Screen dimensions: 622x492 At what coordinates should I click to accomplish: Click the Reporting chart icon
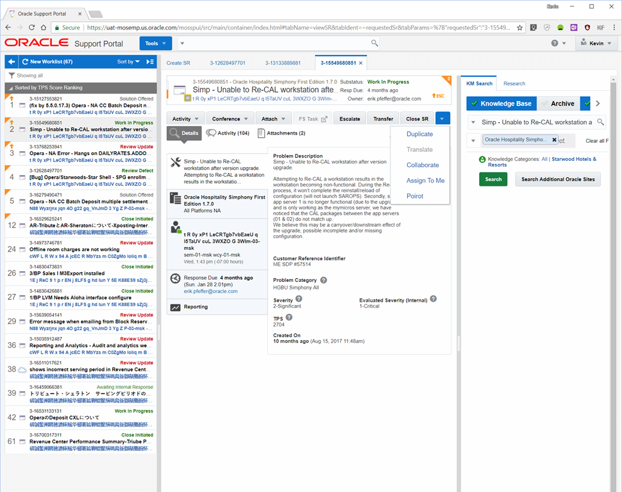[176, 307]
